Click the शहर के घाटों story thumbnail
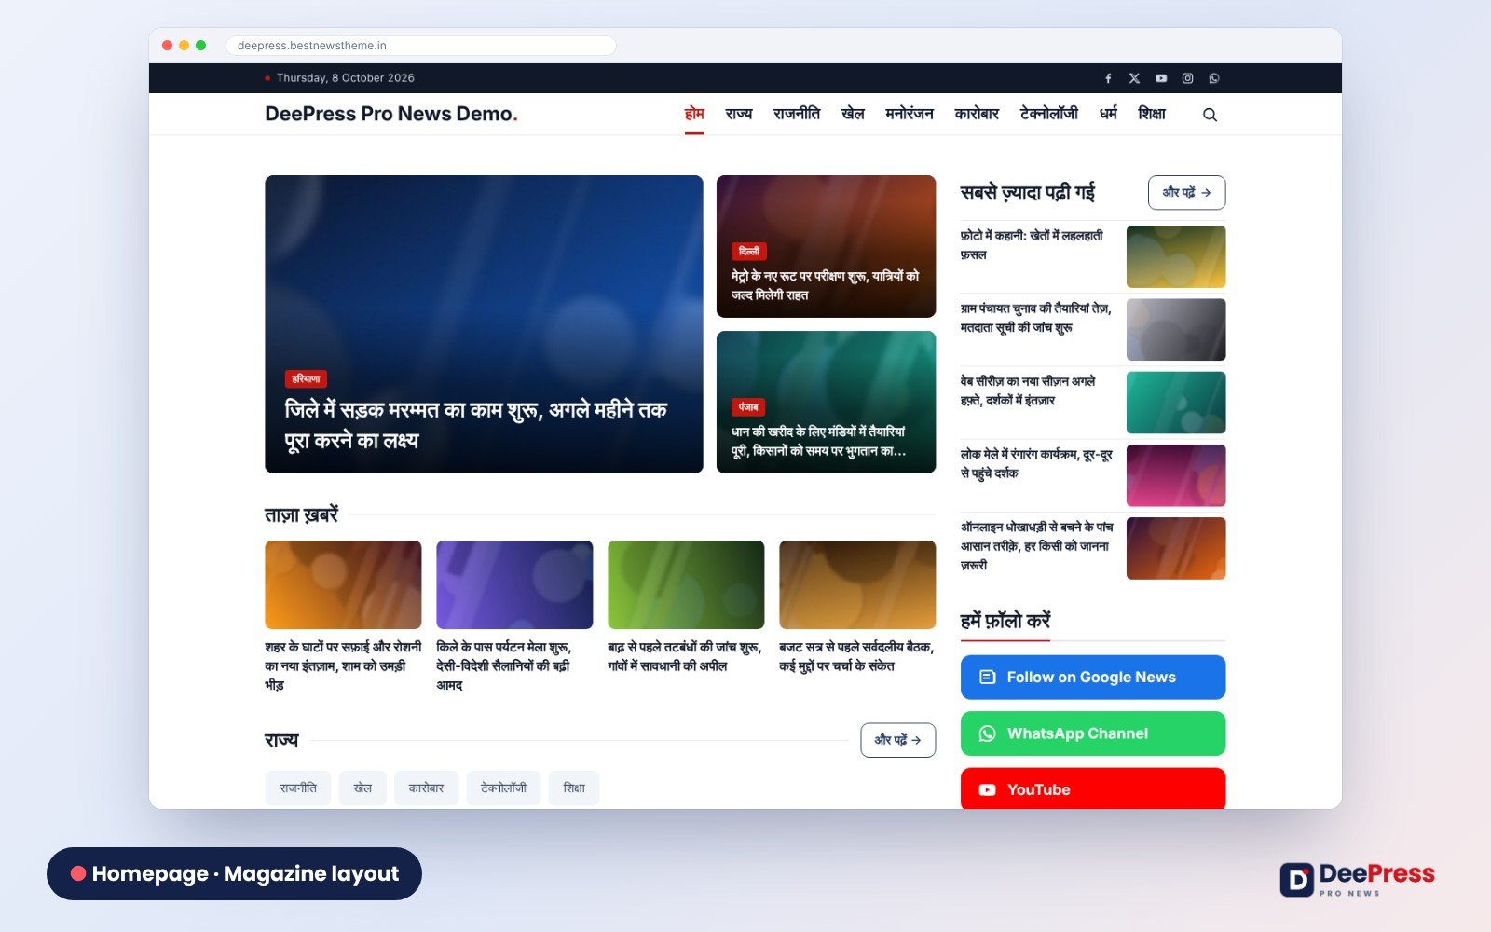 [343, 584]
